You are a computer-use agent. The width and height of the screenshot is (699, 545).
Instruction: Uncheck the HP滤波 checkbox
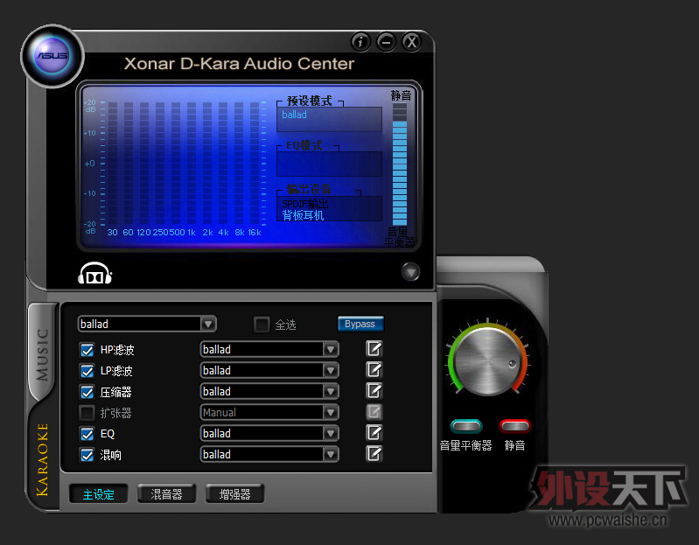(x=87, y=350)
